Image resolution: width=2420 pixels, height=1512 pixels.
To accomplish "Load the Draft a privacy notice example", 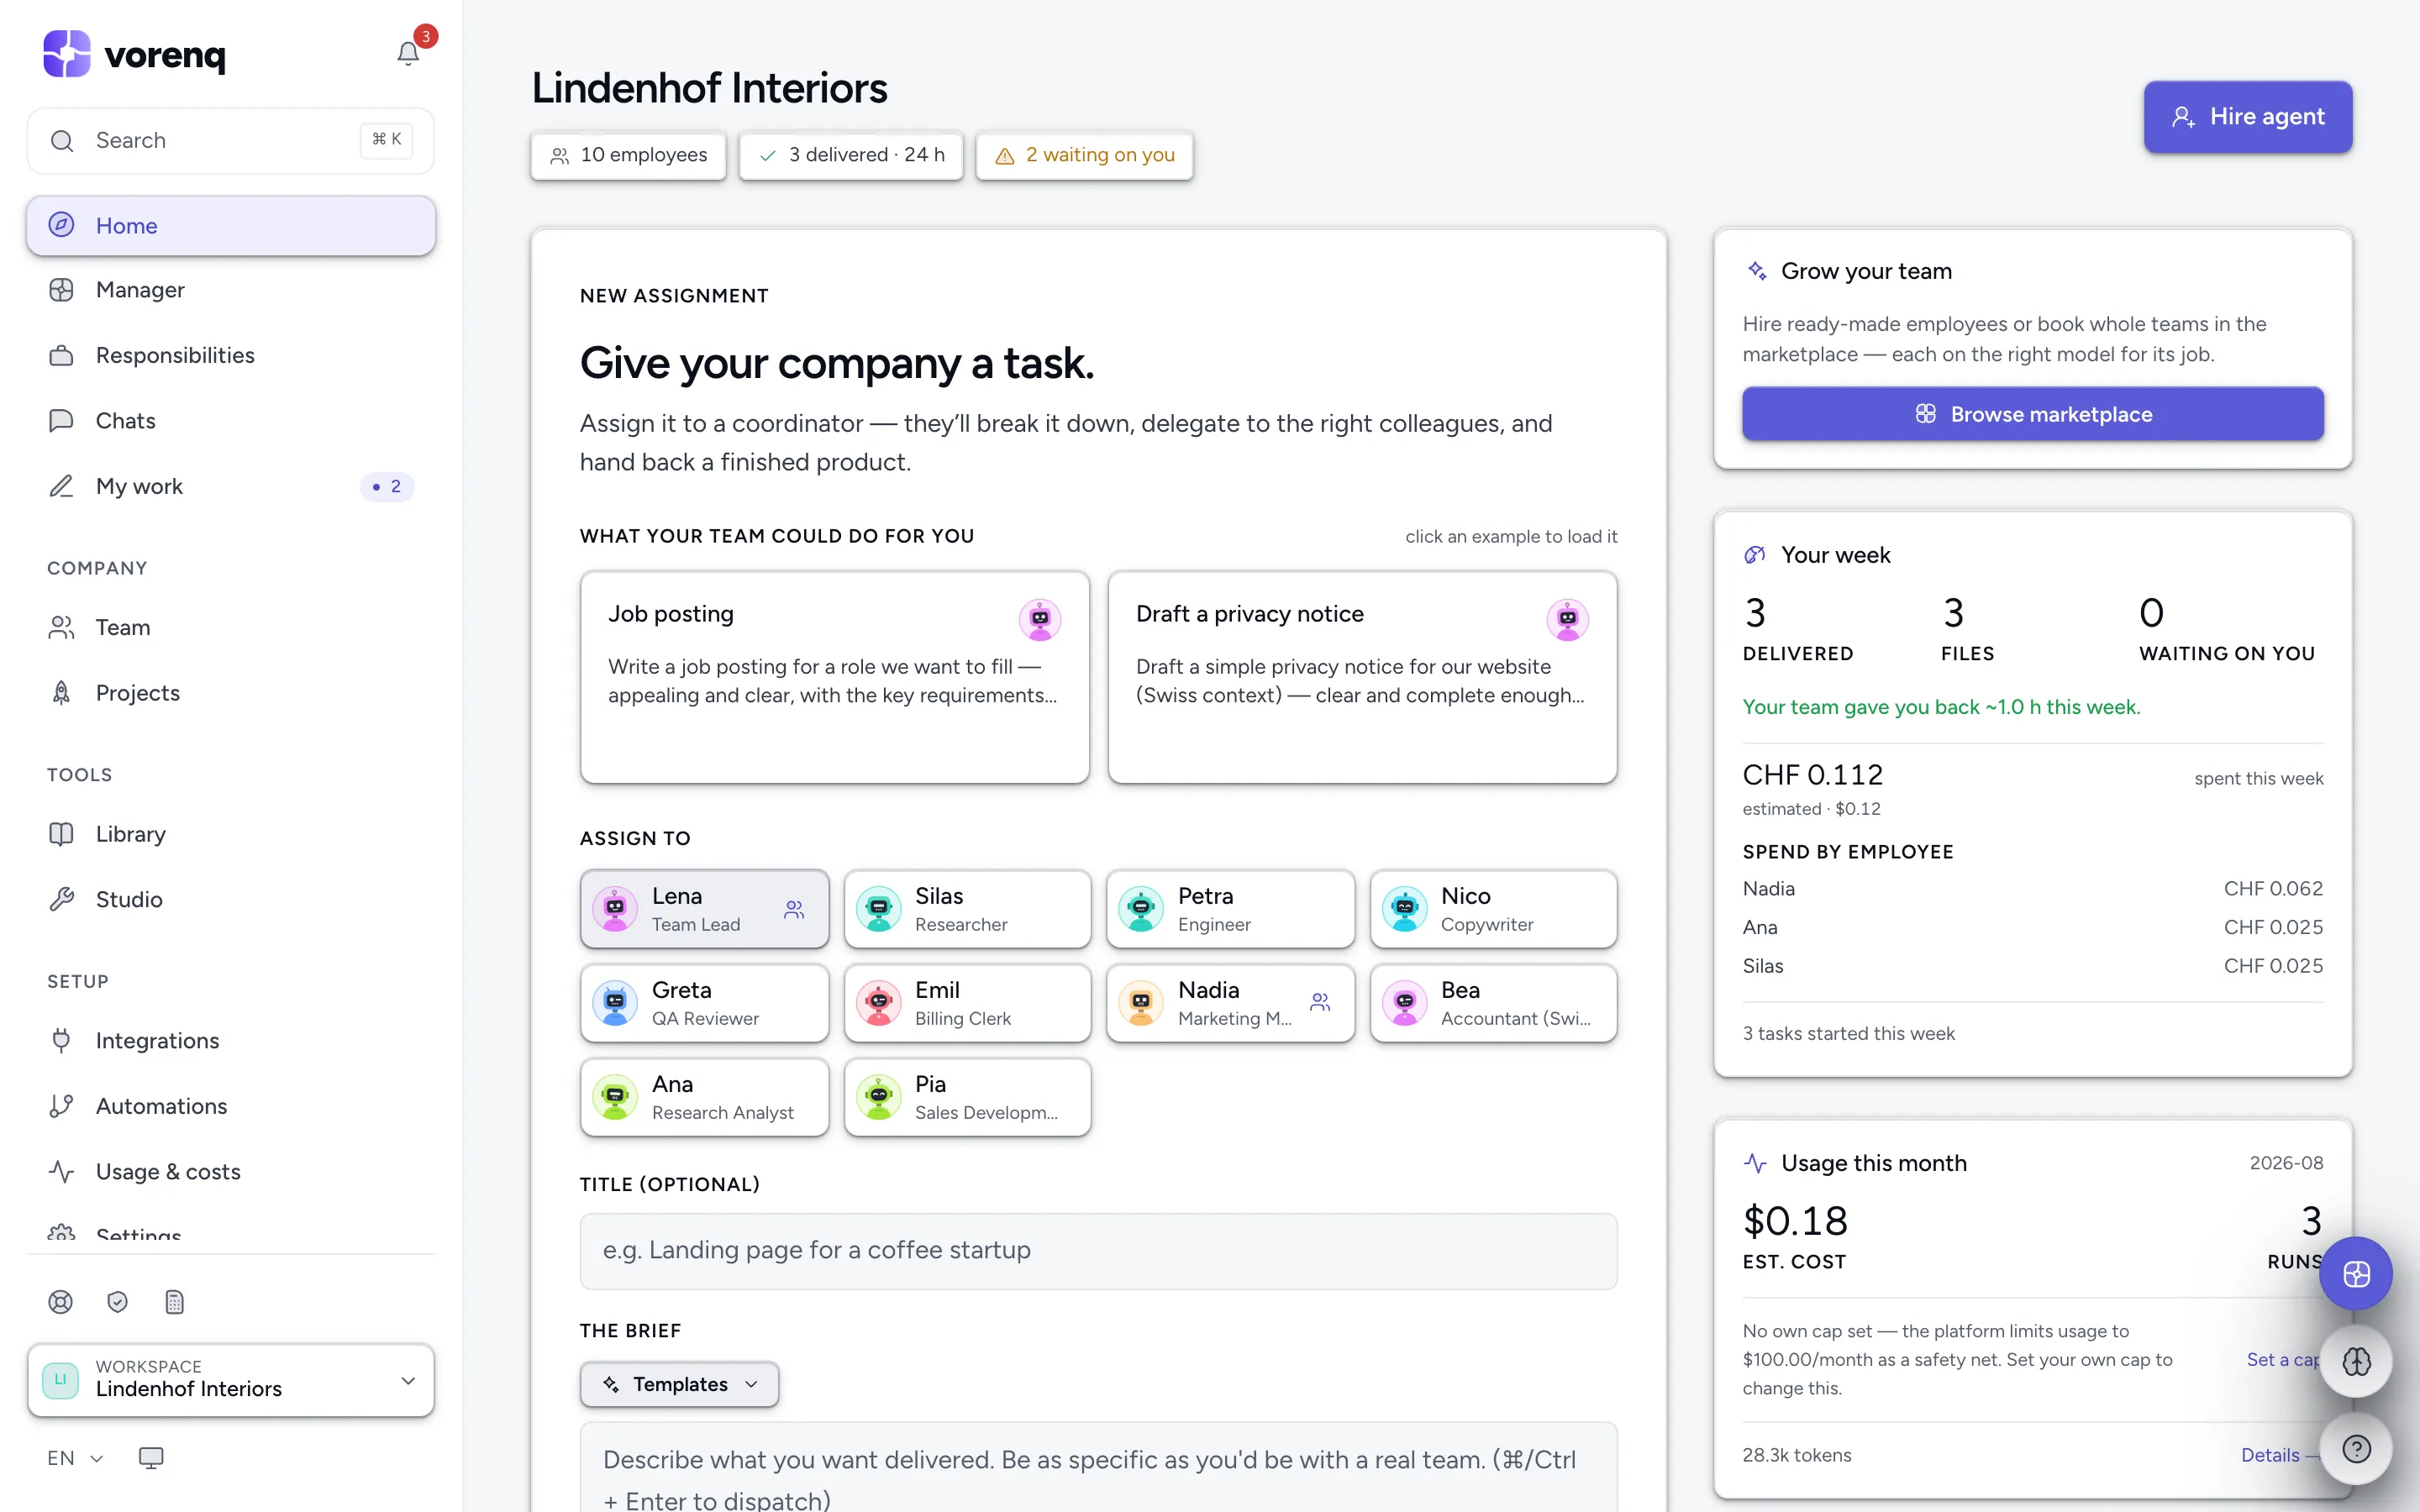I will pos(1362,677).
